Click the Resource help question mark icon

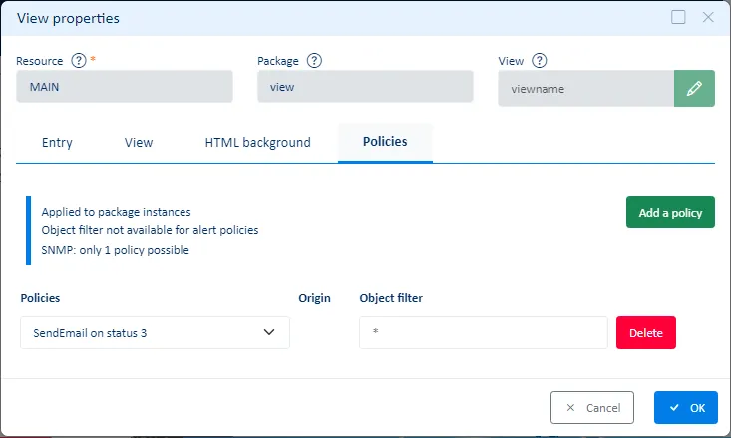click(x=79, y=61)
